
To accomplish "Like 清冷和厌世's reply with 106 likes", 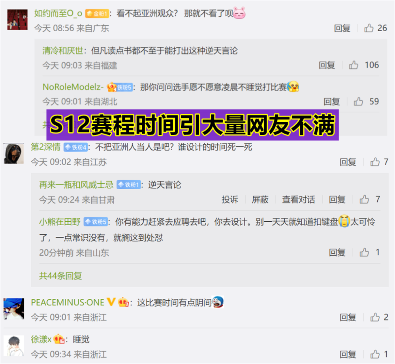I will (x=354, y=65).
